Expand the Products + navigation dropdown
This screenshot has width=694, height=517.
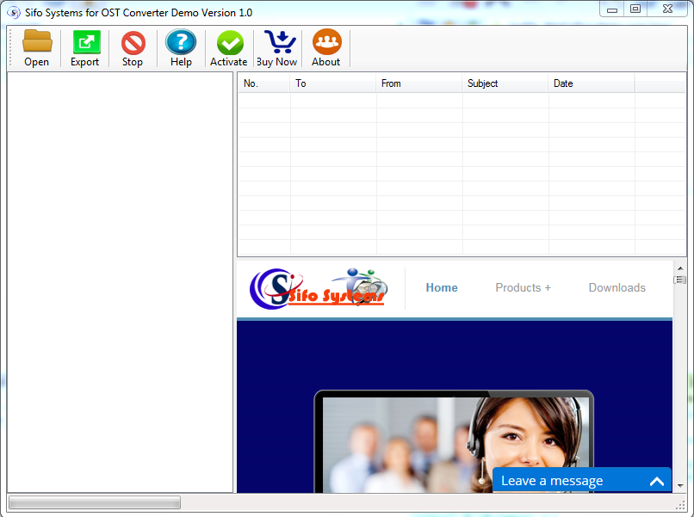pyautogui.click(x=522, y=287)
